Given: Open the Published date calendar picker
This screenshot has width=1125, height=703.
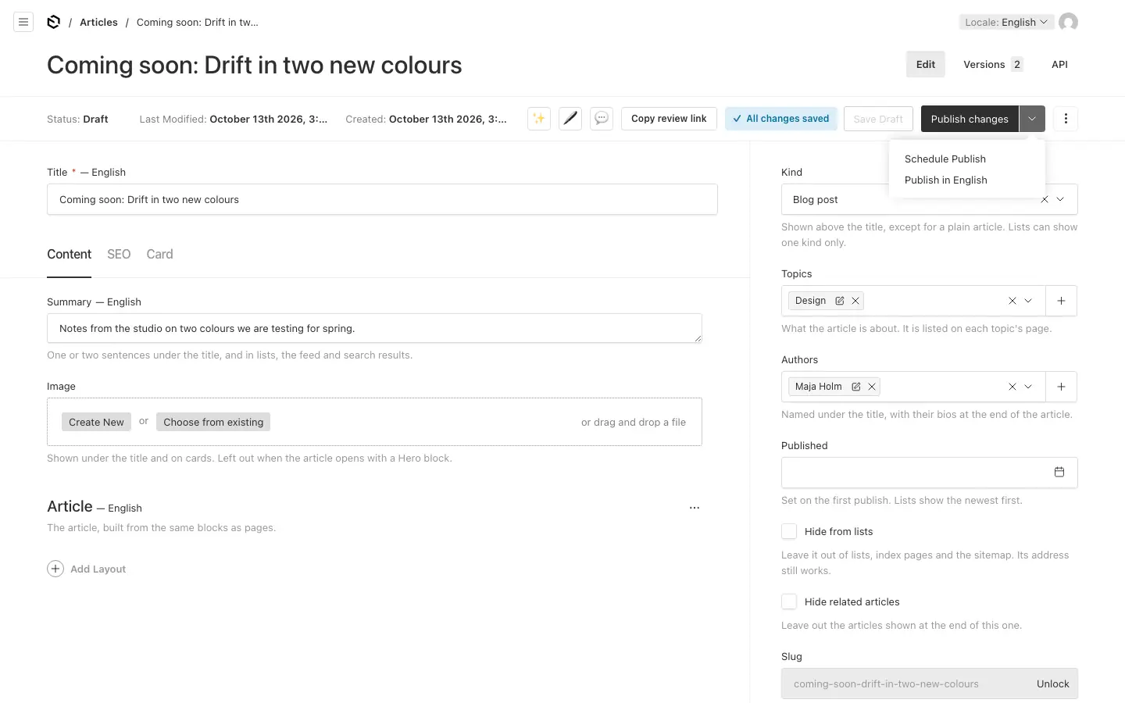Looking at the screenshot, I should (1059, 472).
